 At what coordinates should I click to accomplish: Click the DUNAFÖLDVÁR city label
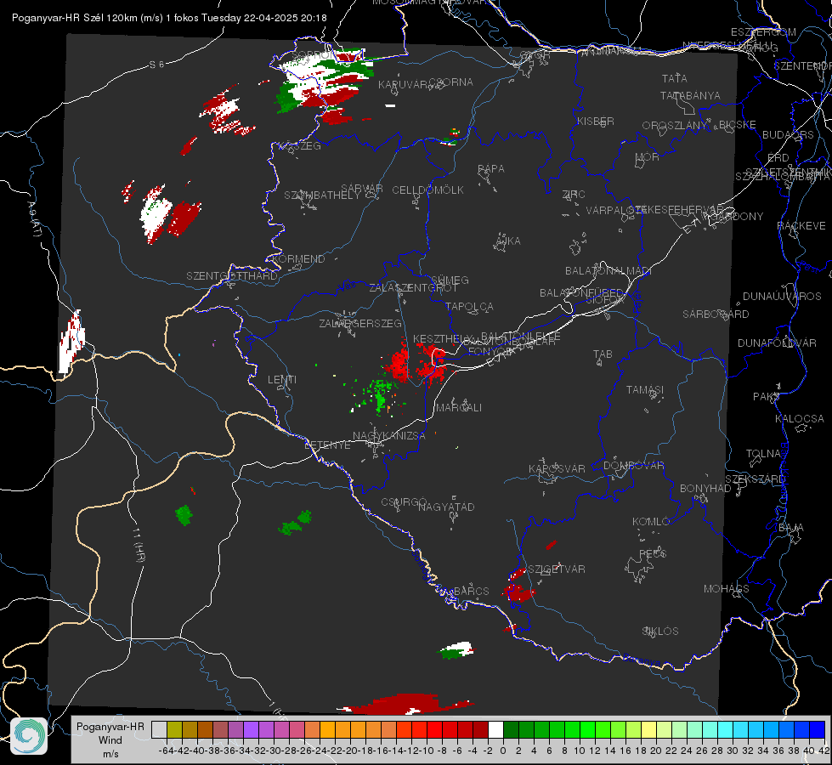coord(777,343)
